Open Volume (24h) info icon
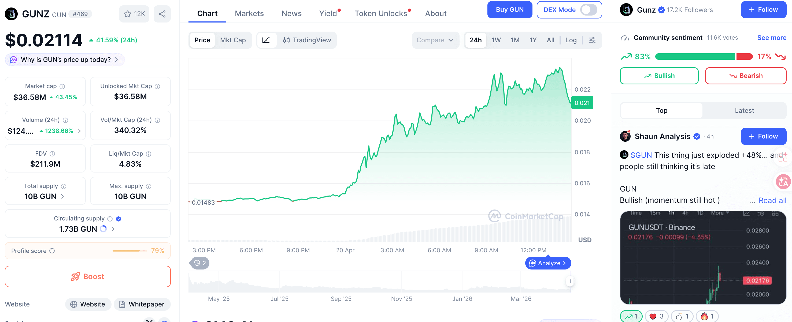Screen dimensions: 792x322 point(65,120)
